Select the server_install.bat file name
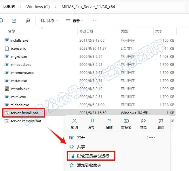The height and width of the screenshot is (171, 189). (x=24, y=113)
